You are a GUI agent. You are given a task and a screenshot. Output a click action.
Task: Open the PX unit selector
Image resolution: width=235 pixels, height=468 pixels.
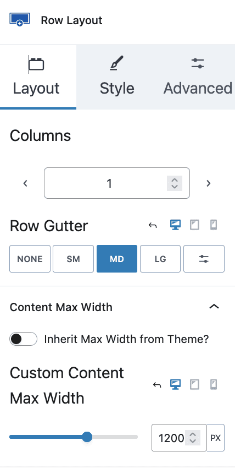(216, 438)
